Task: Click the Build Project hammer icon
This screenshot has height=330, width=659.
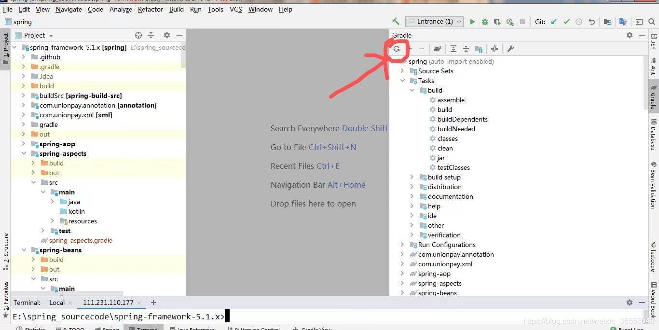Action: tap(396, 22)
